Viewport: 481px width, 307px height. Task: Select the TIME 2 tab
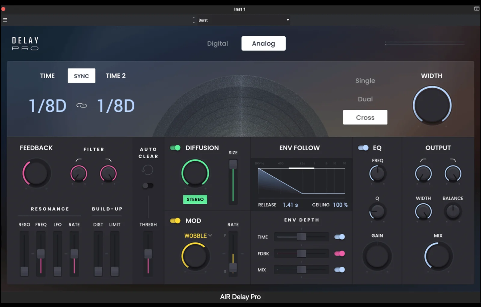click(115, 76)
